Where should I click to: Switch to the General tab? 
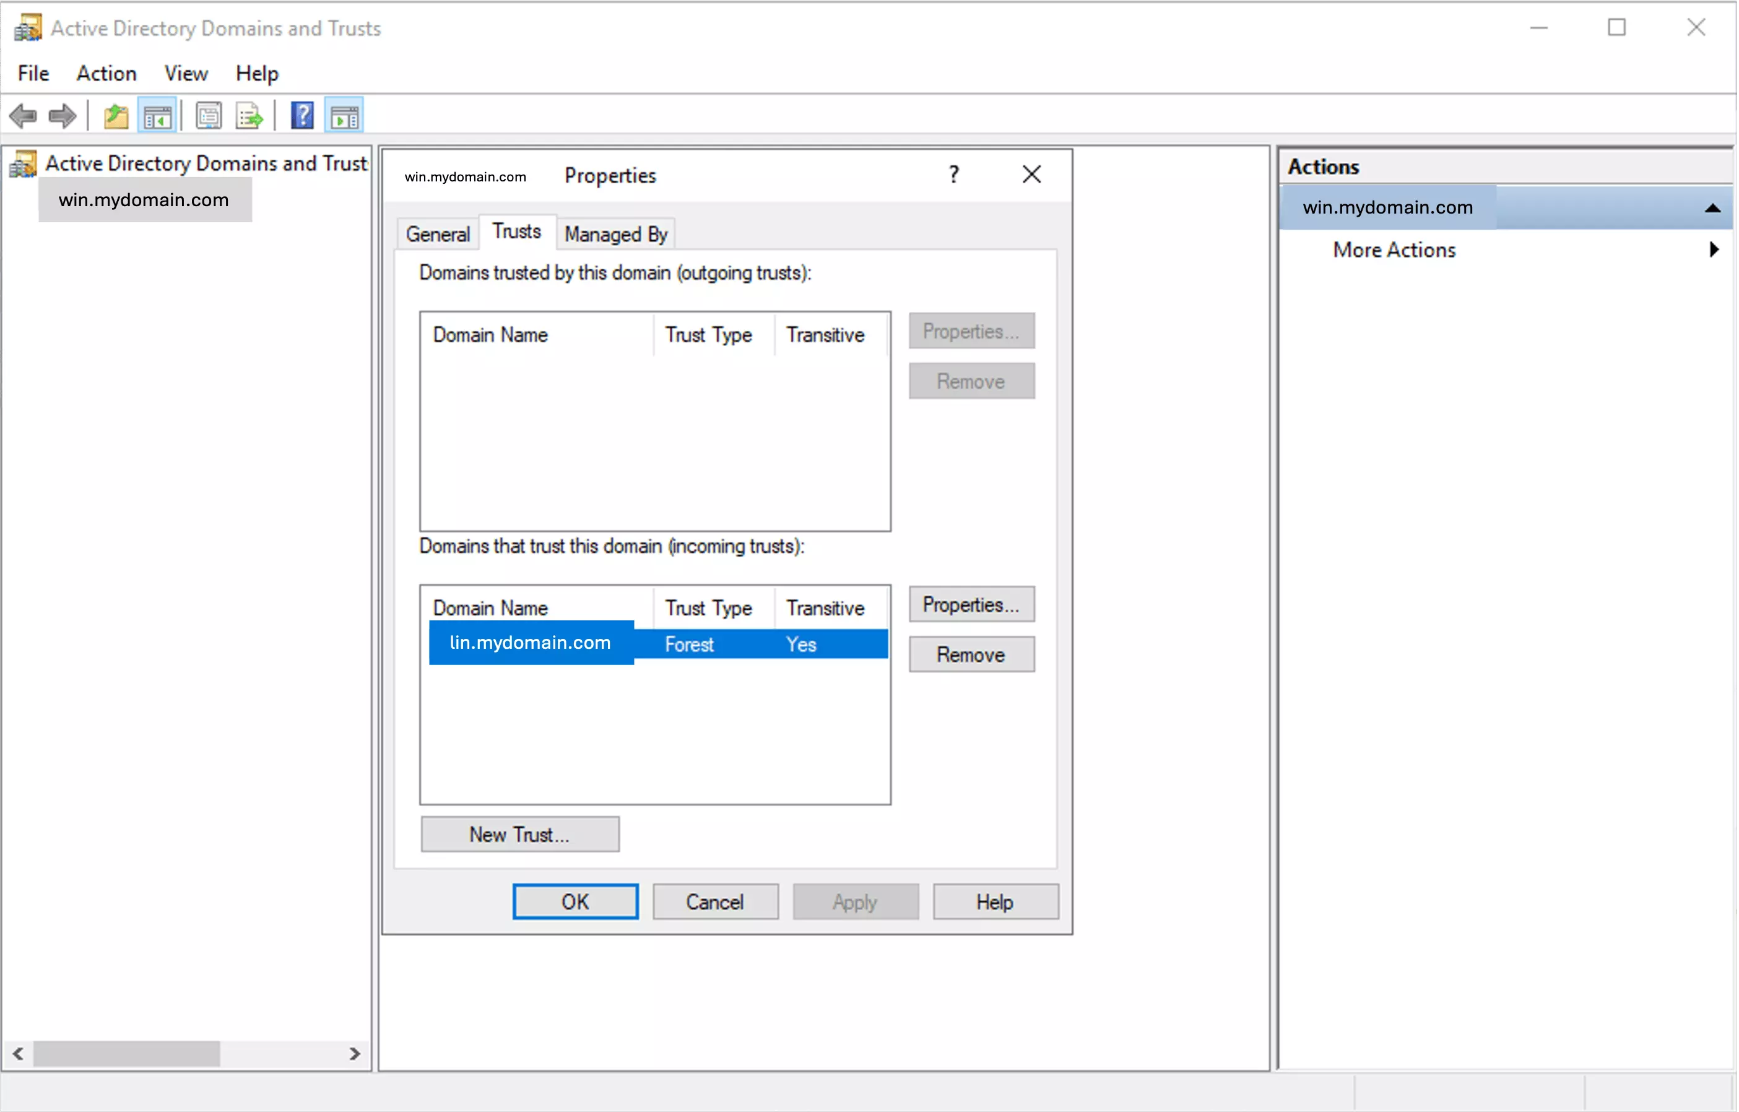[x=440, y=233]
